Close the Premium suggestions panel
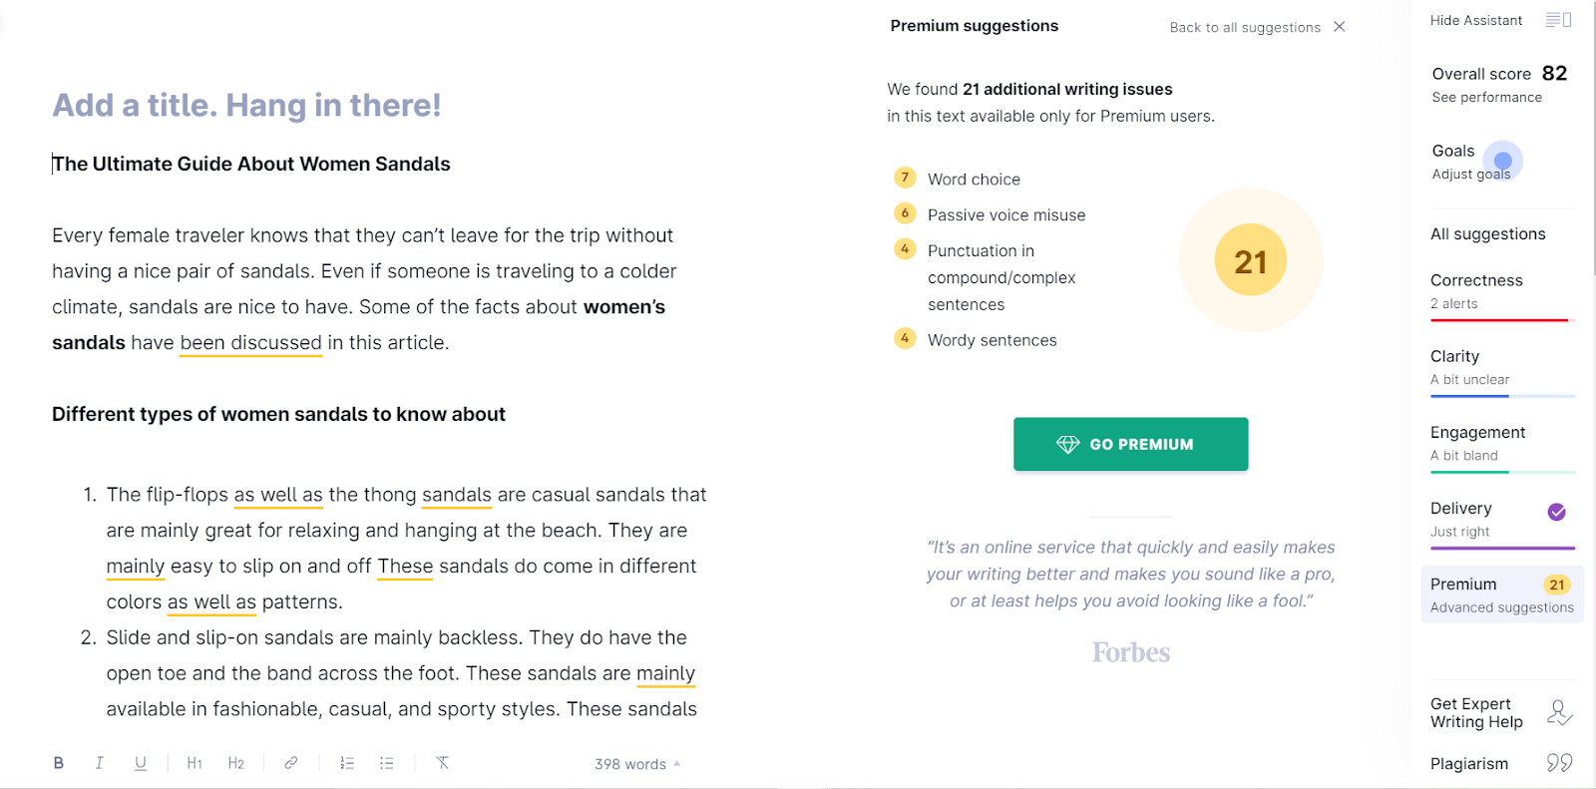The height and width of the screenshot is (789, 1596). point(1340,27)
